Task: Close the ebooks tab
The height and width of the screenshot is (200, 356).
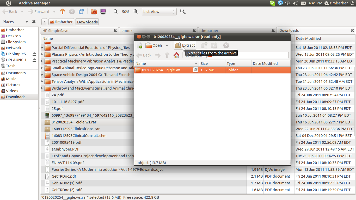Action: [194, 31]
